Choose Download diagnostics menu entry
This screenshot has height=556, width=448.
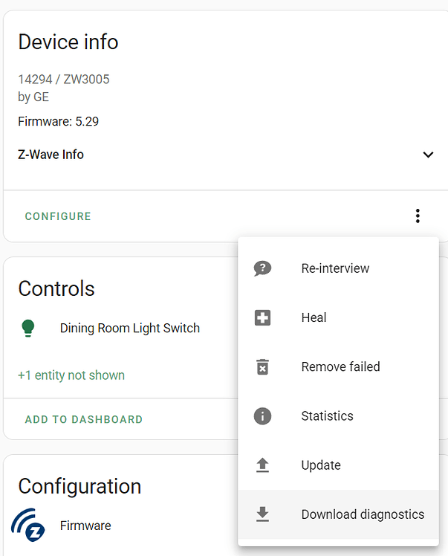pyautogui.click(x=363, y=514)
